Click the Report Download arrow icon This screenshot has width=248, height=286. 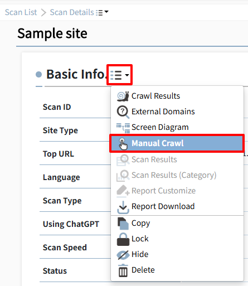point(123,207)
